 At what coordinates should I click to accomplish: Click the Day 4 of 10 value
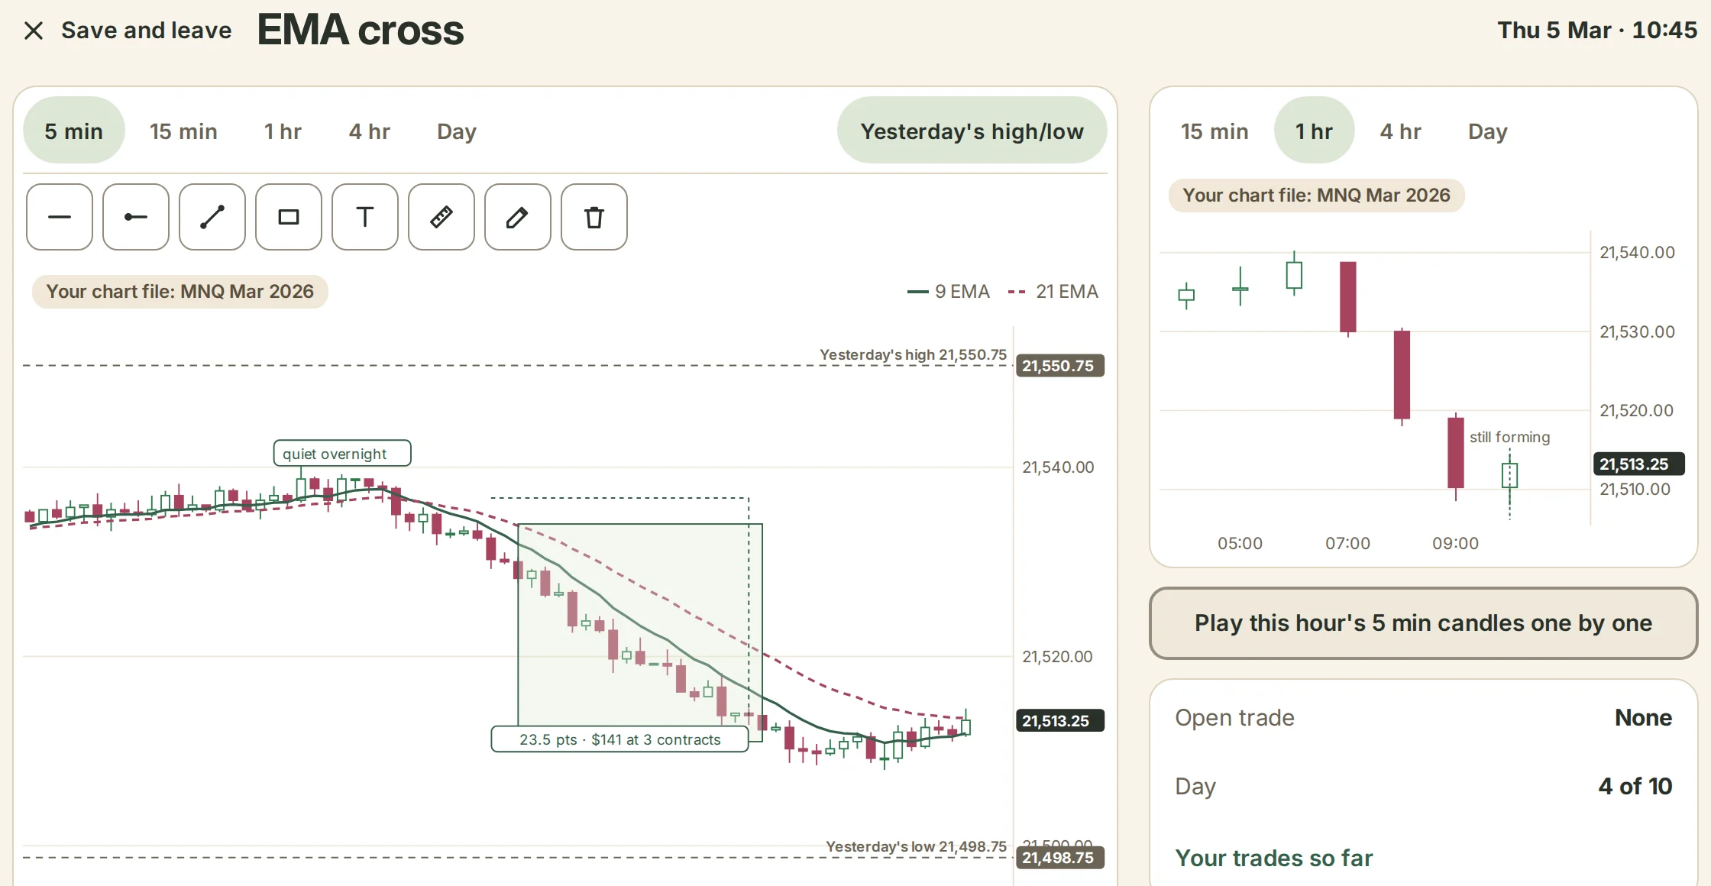[1635, 786]
